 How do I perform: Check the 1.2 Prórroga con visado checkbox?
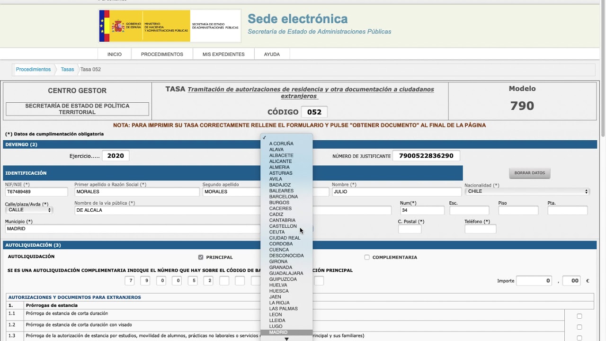[x=579, y=327]
